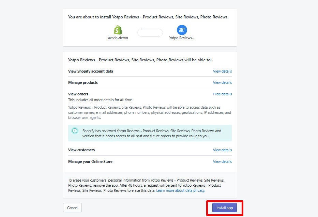Viewport: 318px width, 217px height.
Task: Click the avada-demo store name
Action: [x=118, y=38]
